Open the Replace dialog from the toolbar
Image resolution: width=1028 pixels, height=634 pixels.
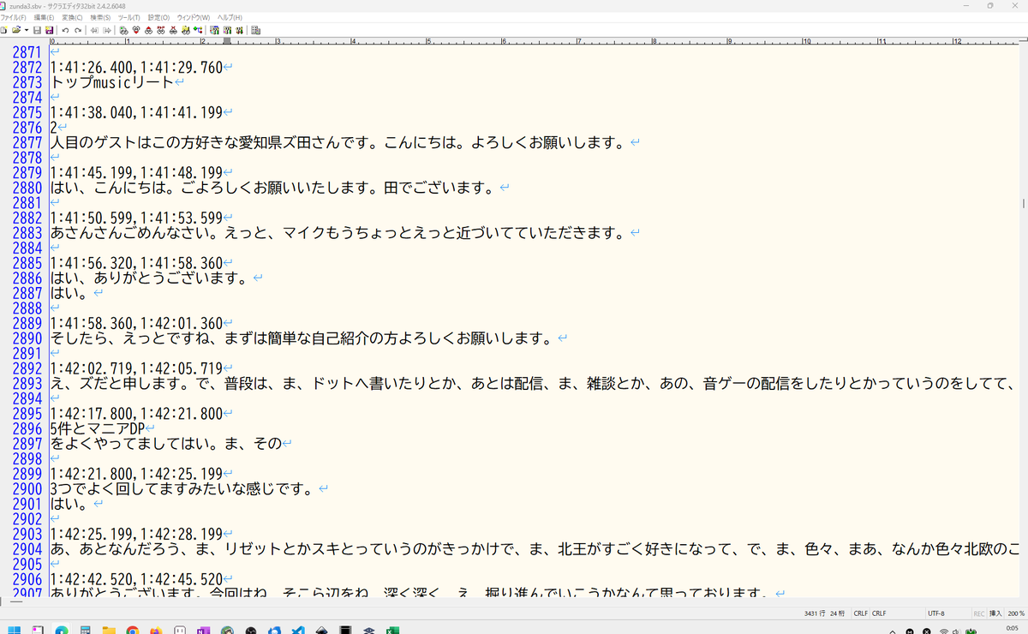coord(160,30)
